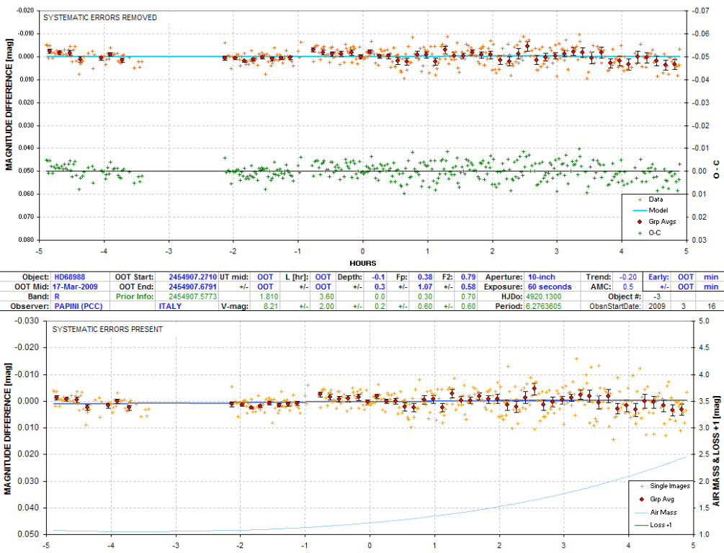724x553 pixels.
Task: Select the Object # value -3
Action: [656, 297]
